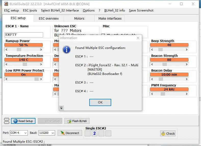Click the 10:00 min Beacon Delay value
Screen dimensions: 201x146
click(169, 75)
